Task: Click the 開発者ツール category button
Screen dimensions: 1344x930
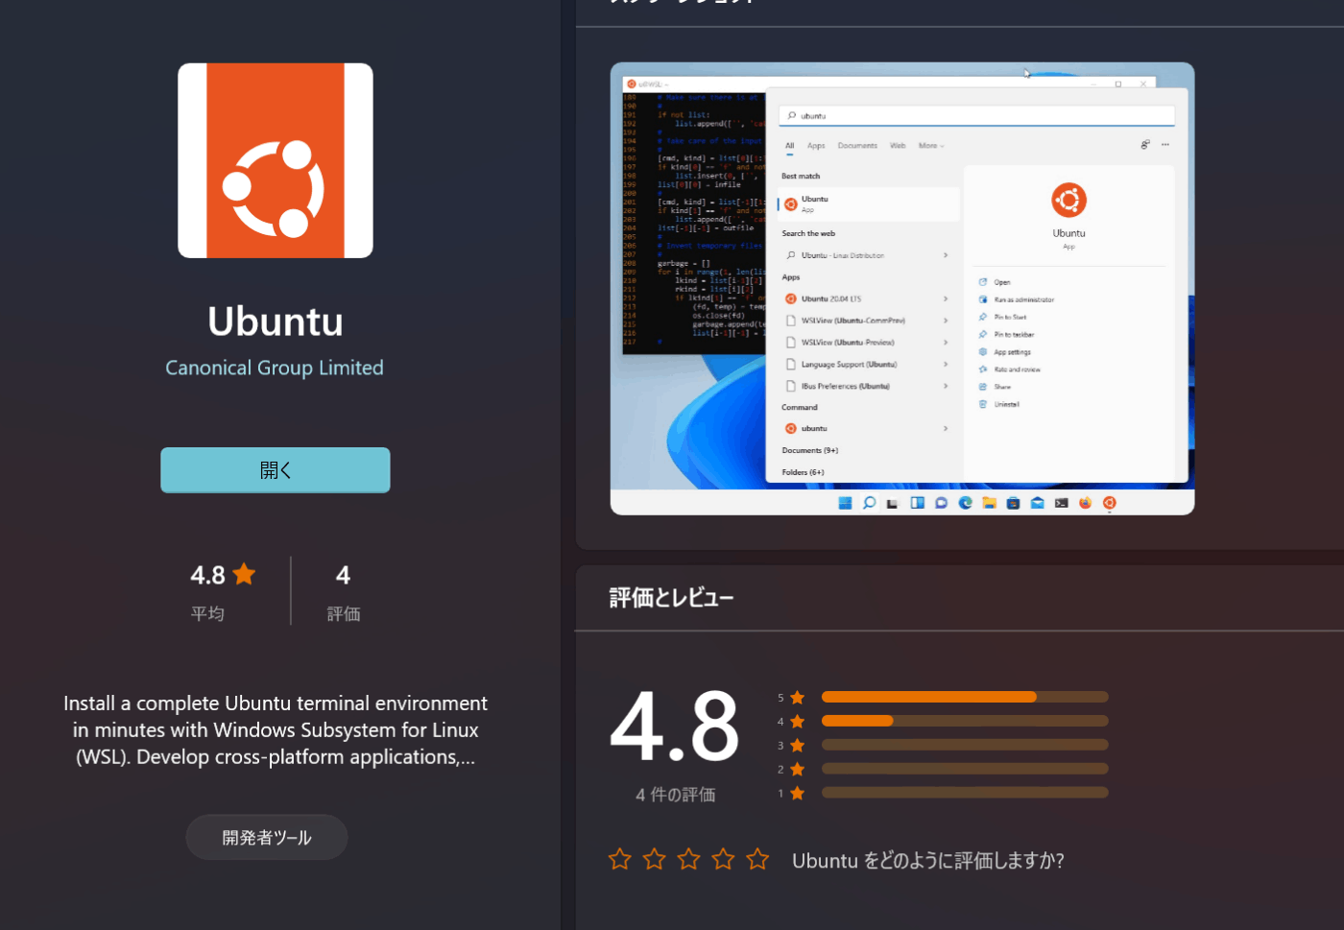Action: [x=267, y=837]
